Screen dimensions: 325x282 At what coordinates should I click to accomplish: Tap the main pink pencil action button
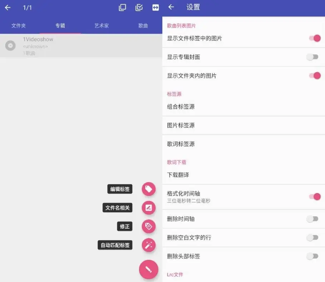tap(148, 269)
